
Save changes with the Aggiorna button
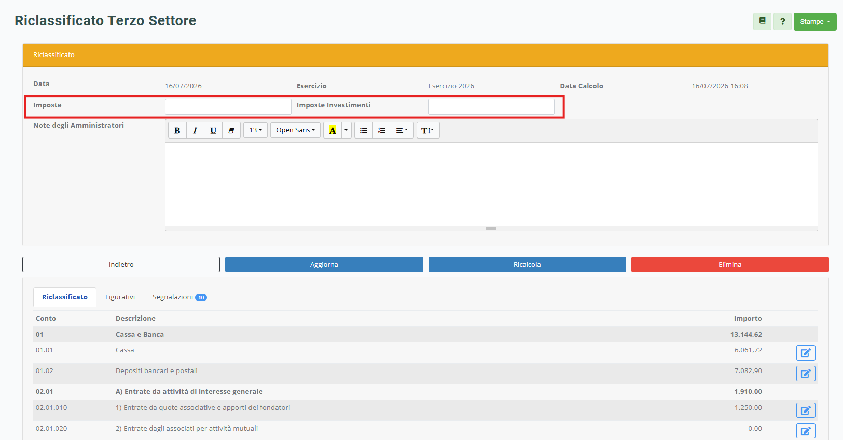[324, 265]
